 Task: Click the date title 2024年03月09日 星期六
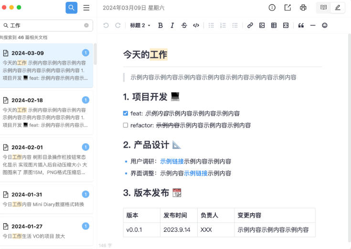click(x=134, y=8)
